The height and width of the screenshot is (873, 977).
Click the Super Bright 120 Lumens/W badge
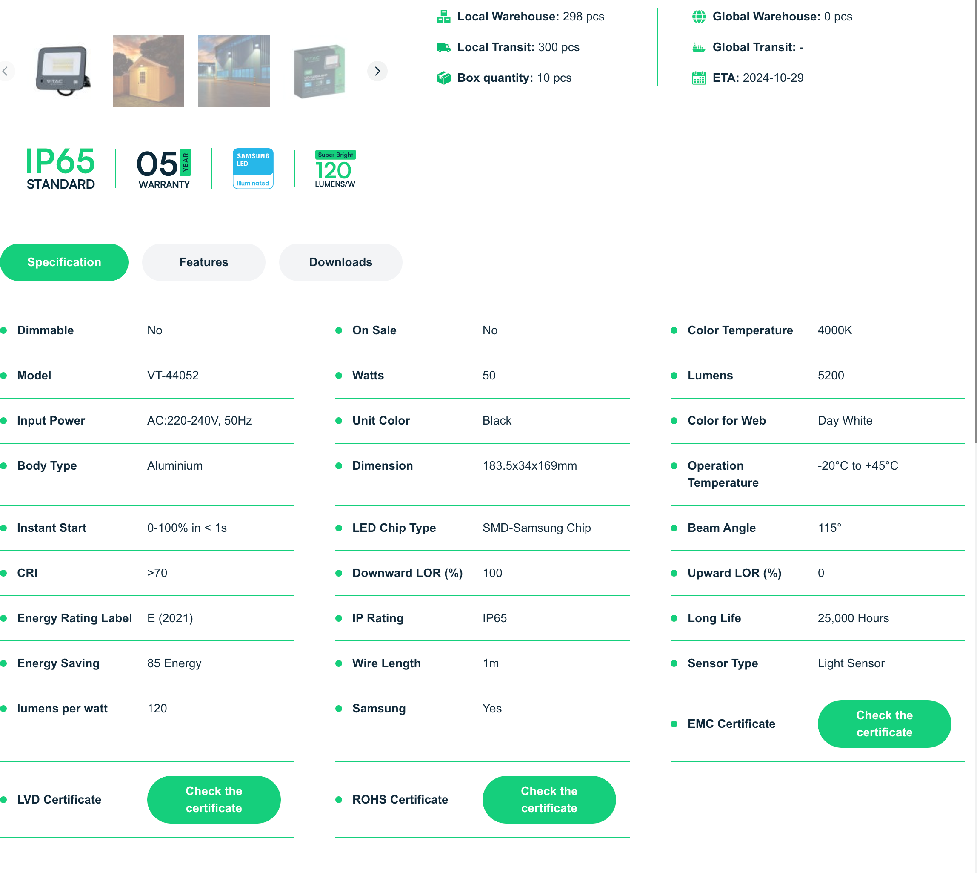335,168
